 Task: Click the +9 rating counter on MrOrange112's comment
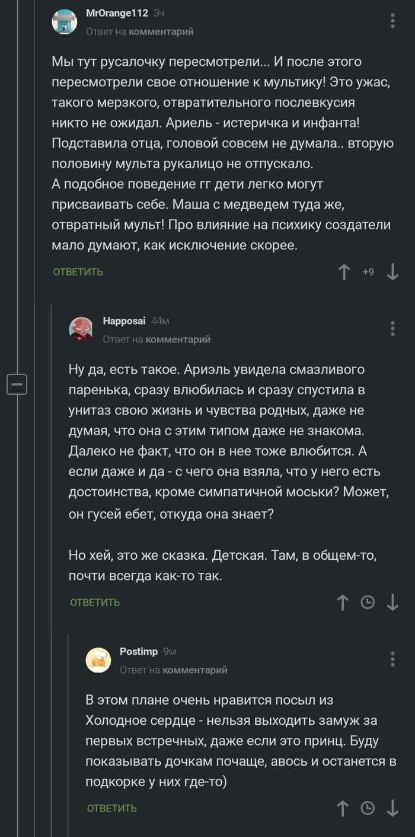[x=368, y=272]
